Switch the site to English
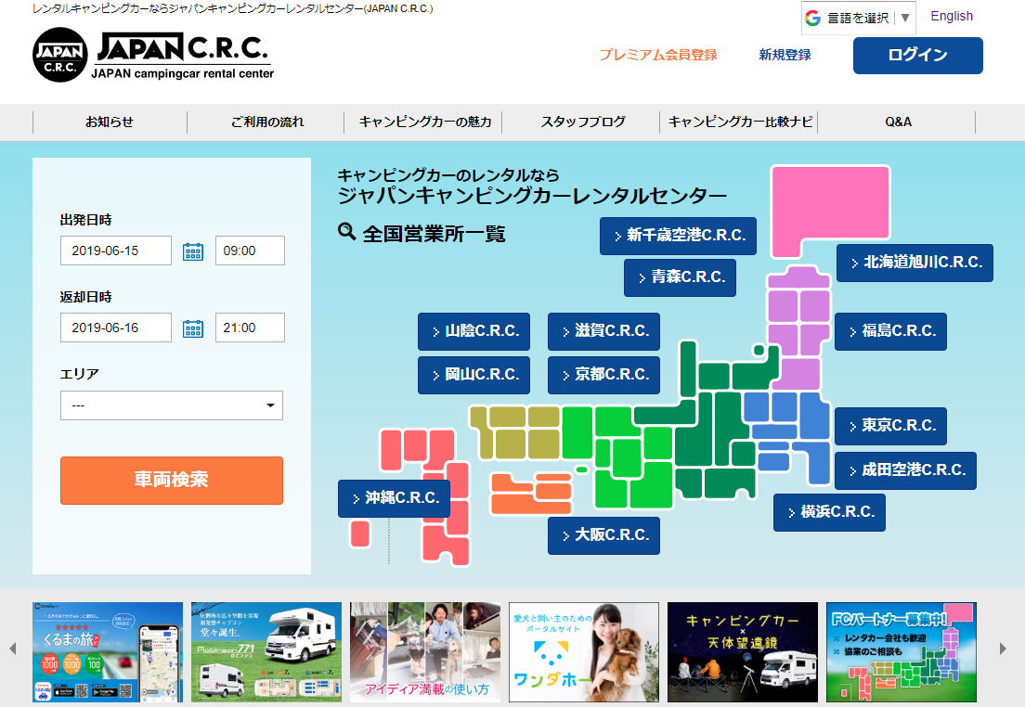Image resolution: width=1025 pixels, height=707 pixels. tap(952, 16)
